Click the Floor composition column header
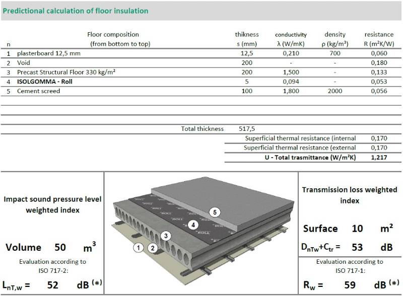This screenshot has width=403, height=296. coord(114,34)
